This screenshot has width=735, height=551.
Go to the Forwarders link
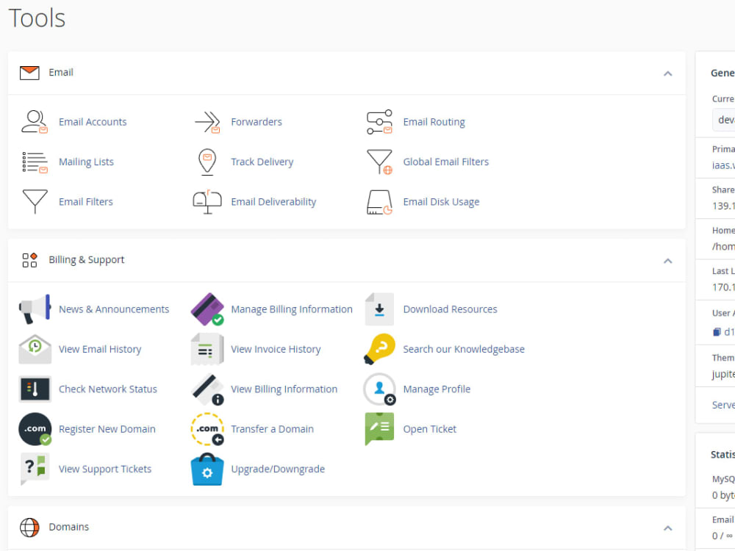(257, 122)
